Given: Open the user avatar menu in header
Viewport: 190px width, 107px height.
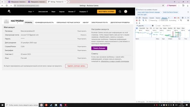Looking at the screenshot, I should 126,12.
